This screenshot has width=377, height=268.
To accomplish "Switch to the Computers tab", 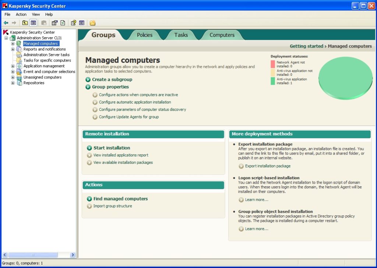I will click(222, 35).
